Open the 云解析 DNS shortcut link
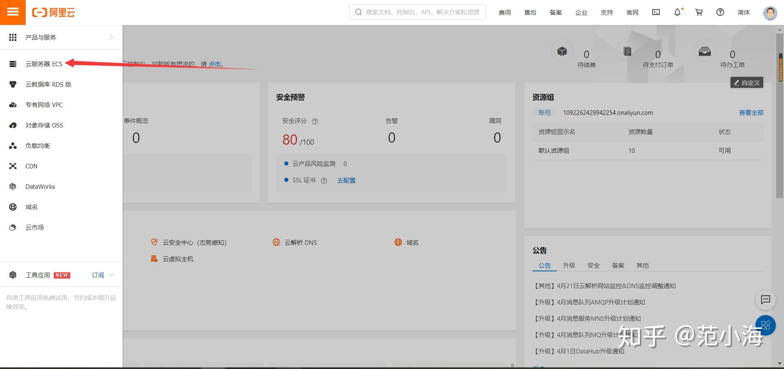This screenshot has height=369, width=784. tap(301, 242)
